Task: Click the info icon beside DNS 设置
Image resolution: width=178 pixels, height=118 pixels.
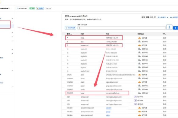Action: point(155,17)
